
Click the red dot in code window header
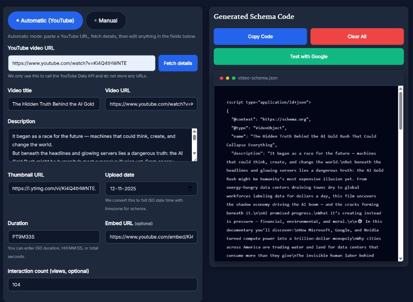tap(222, 78)
